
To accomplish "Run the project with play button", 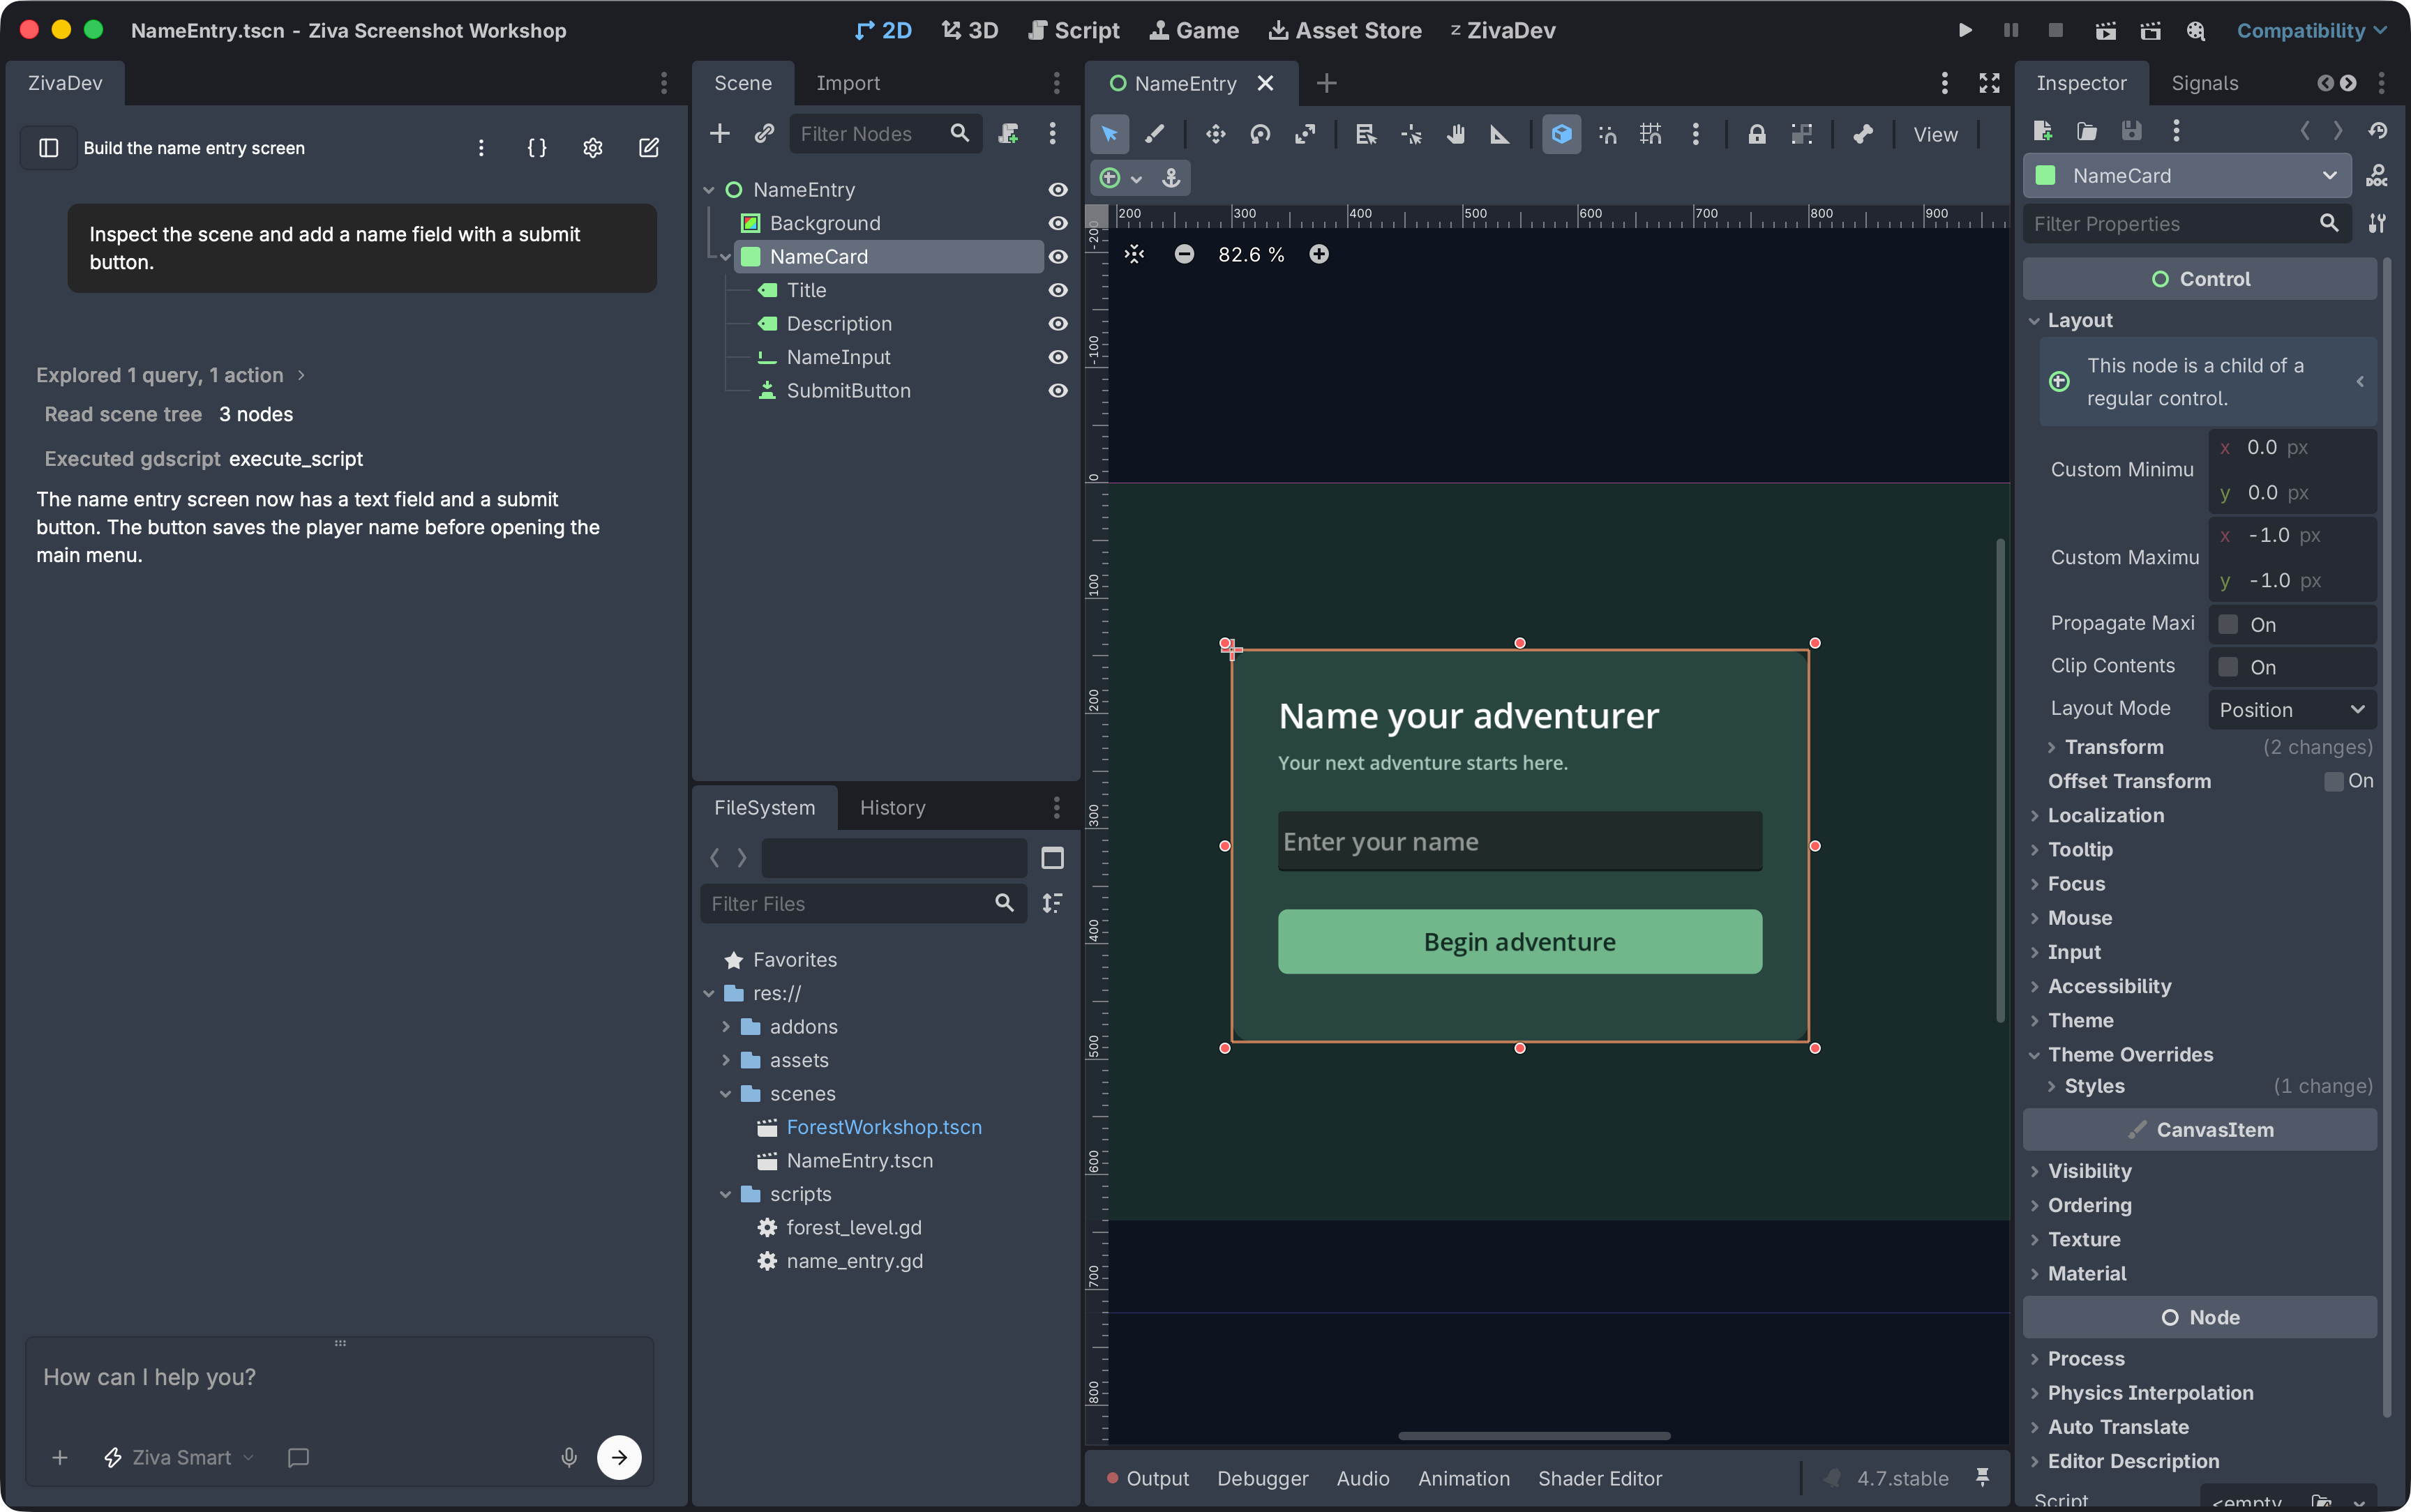I will (x=1965, y=30).
